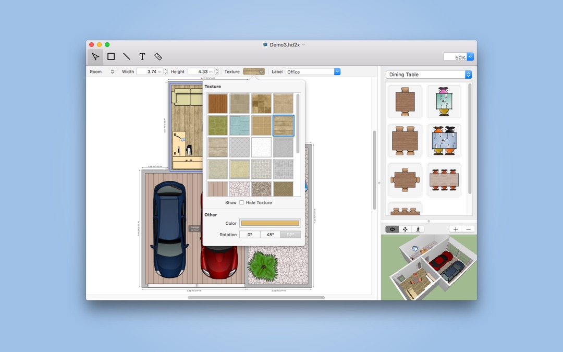Image resolution: width=563 pixels, height=352 pixels.
Task: Expand the Office label combo box
Action: pyautogui.click(x=337, y=72)
